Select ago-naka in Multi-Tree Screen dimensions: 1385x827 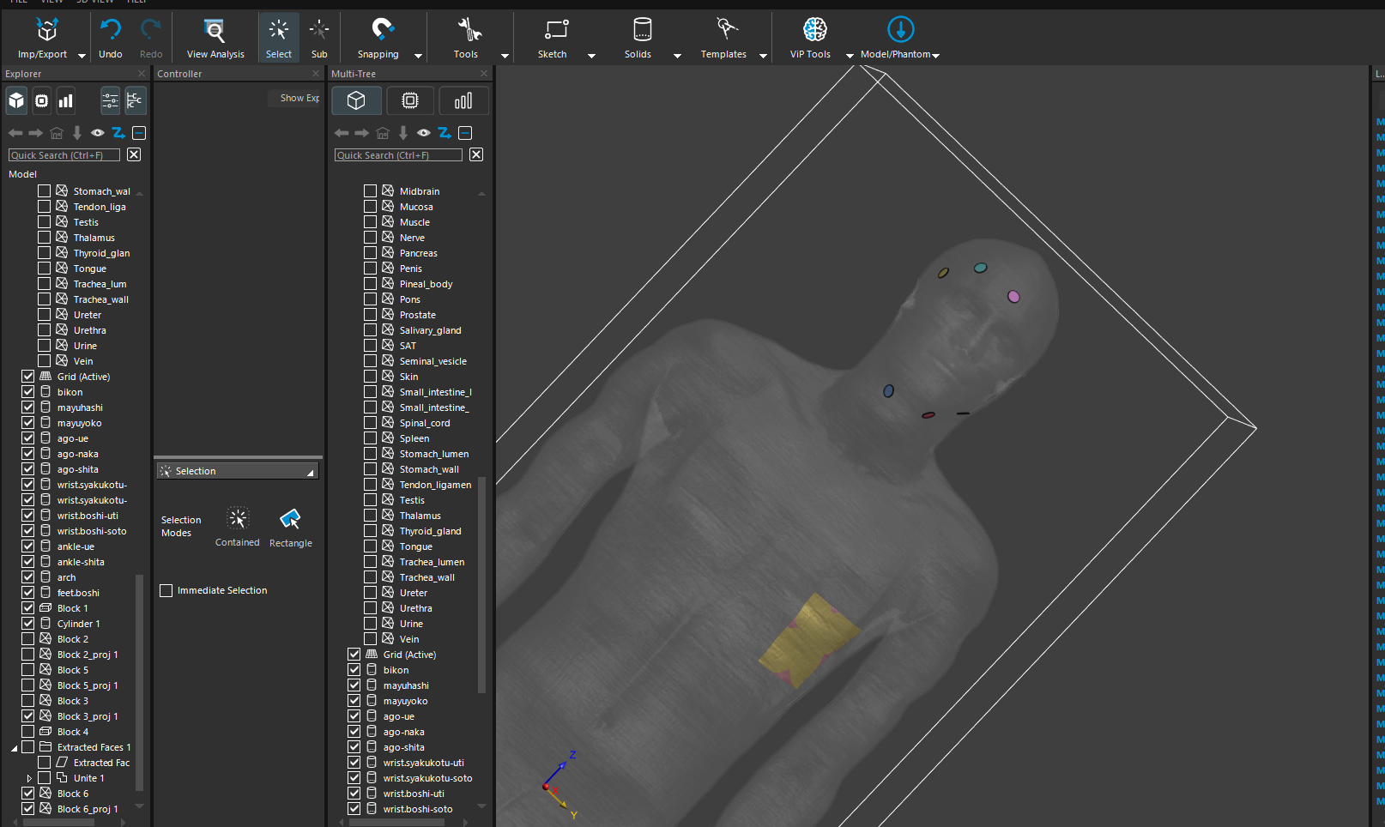[x=403, y=732]
